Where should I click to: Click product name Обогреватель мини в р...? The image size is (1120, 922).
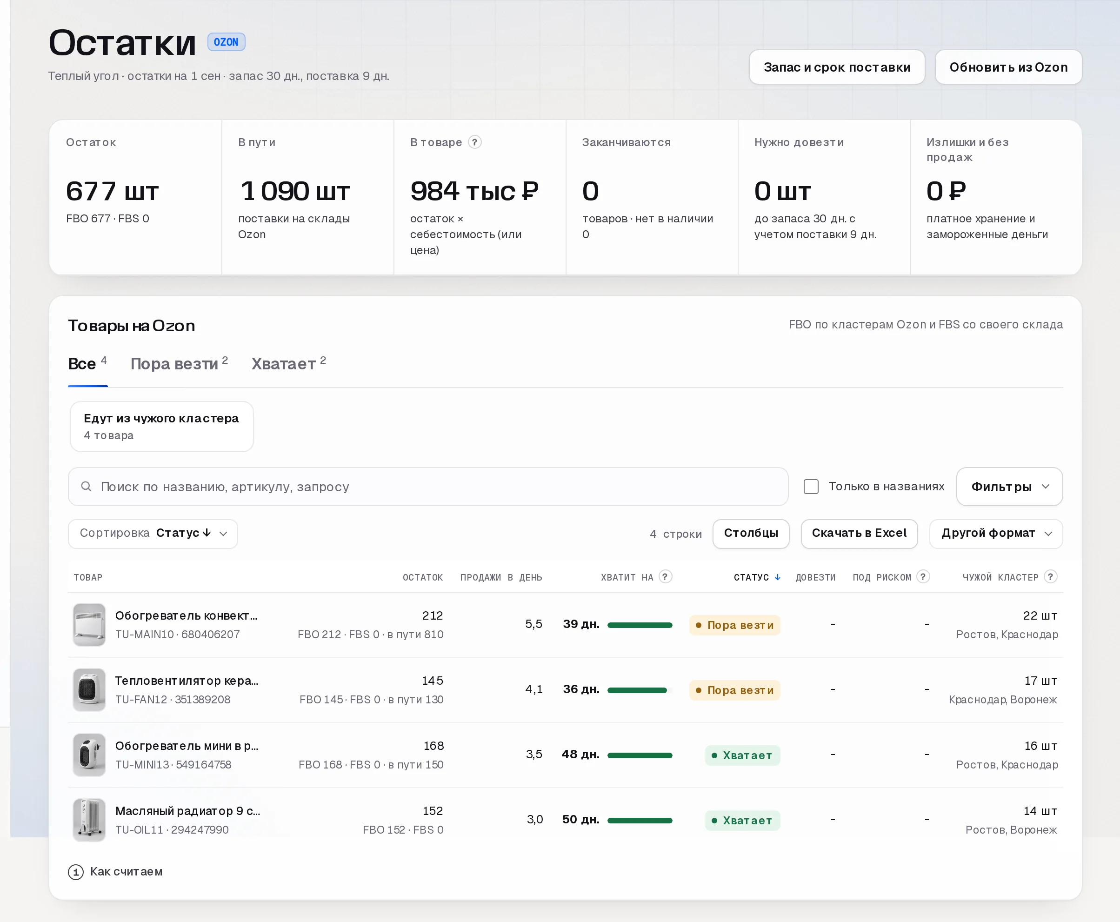click(187, 746)
